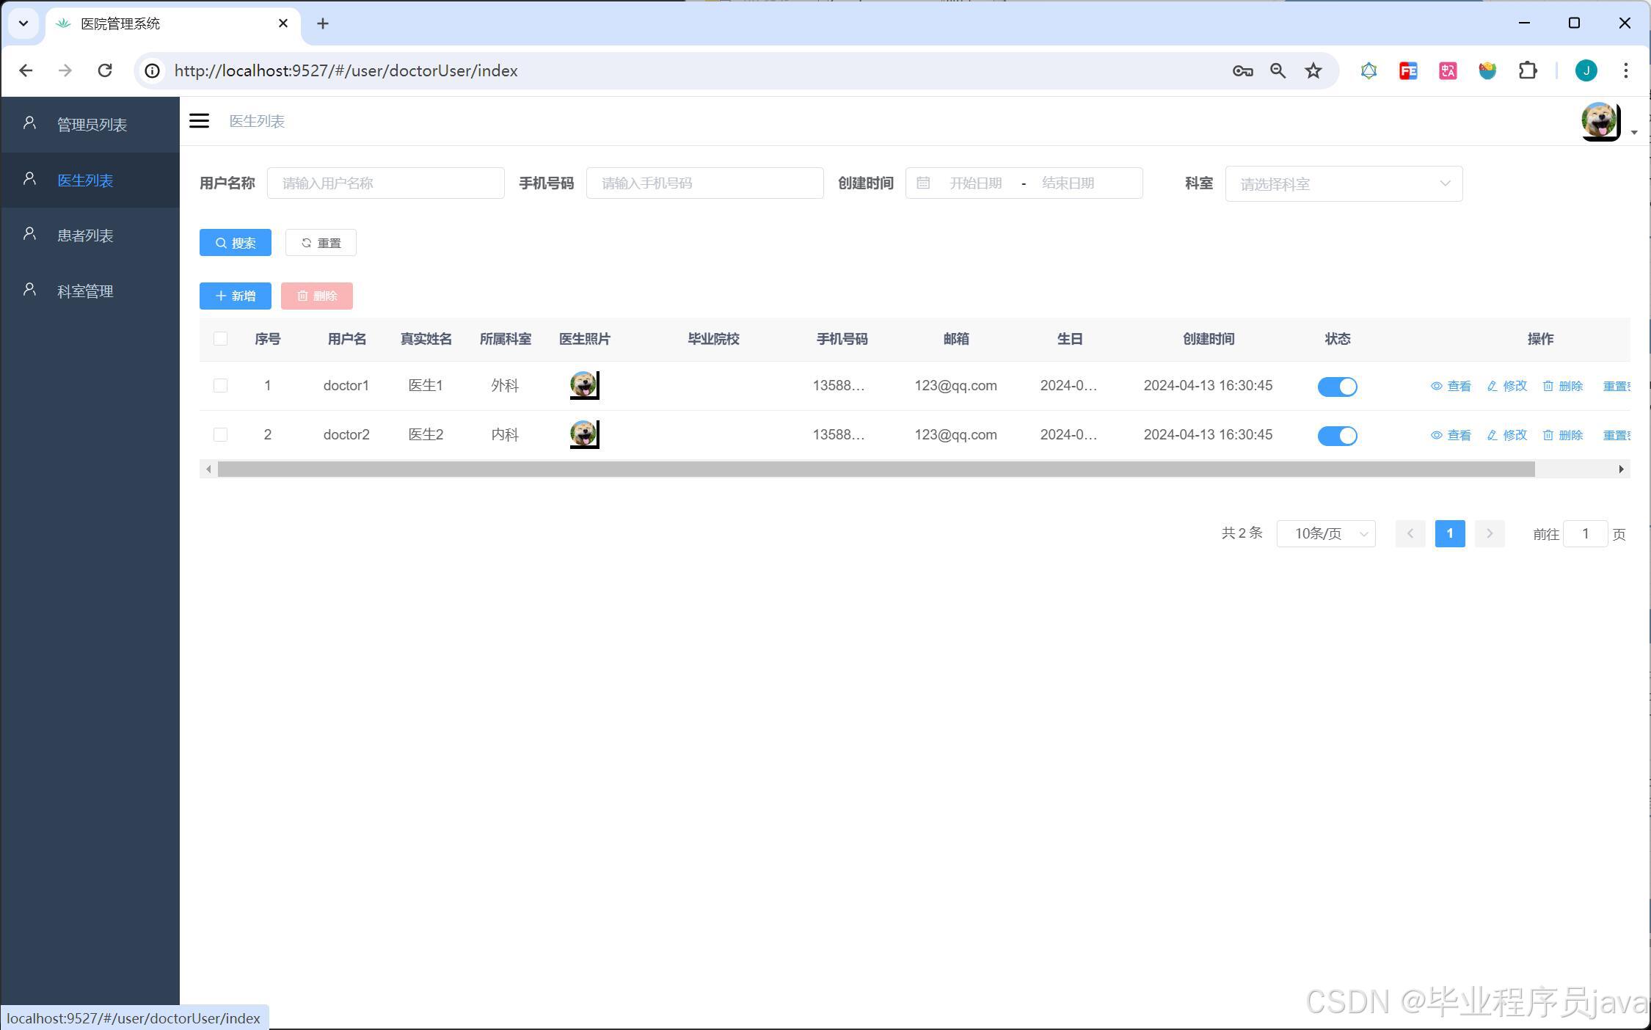Viewport: 1651px width, 1030px height.
Task: Click the site info icon in address bar
Action: (x=152, y=70)
